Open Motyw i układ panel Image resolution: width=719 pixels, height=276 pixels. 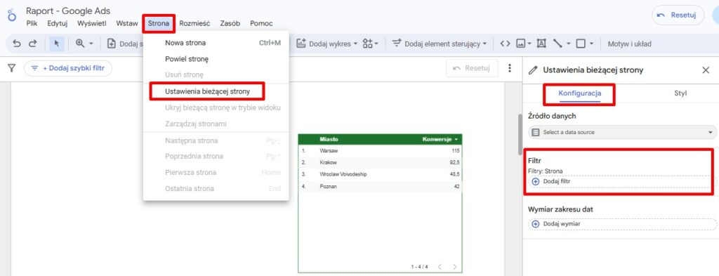point(629,44)
